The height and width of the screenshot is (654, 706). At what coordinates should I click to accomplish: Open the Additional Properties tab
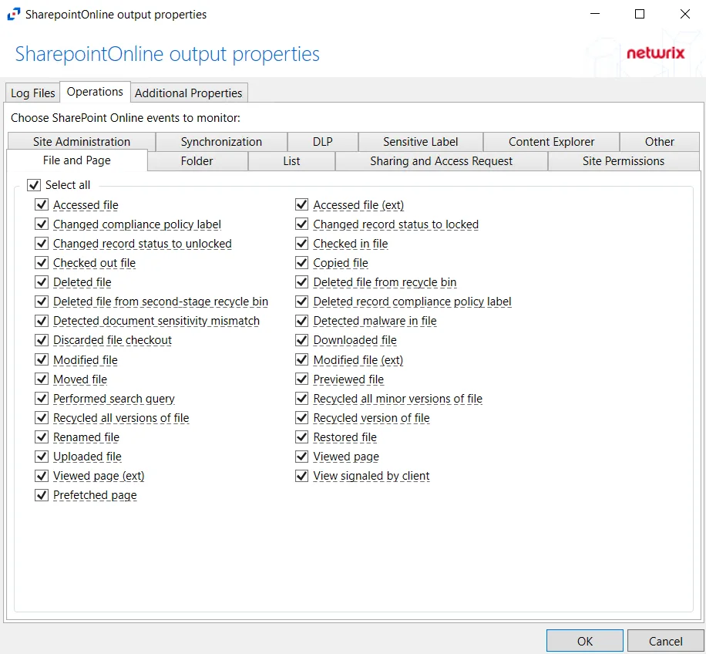pyautogui.click(x=188, y=93)
